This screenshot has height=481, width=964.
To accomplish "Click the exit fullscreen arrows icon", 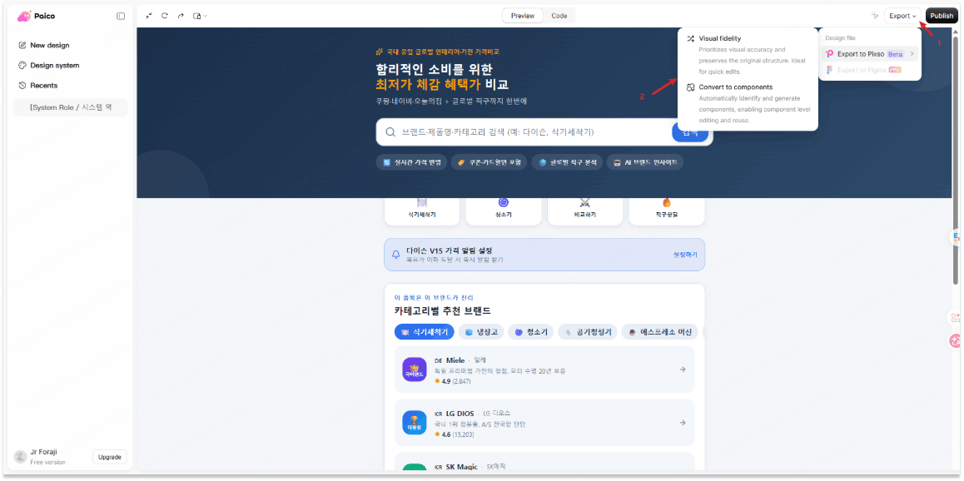I will [149, 15].
